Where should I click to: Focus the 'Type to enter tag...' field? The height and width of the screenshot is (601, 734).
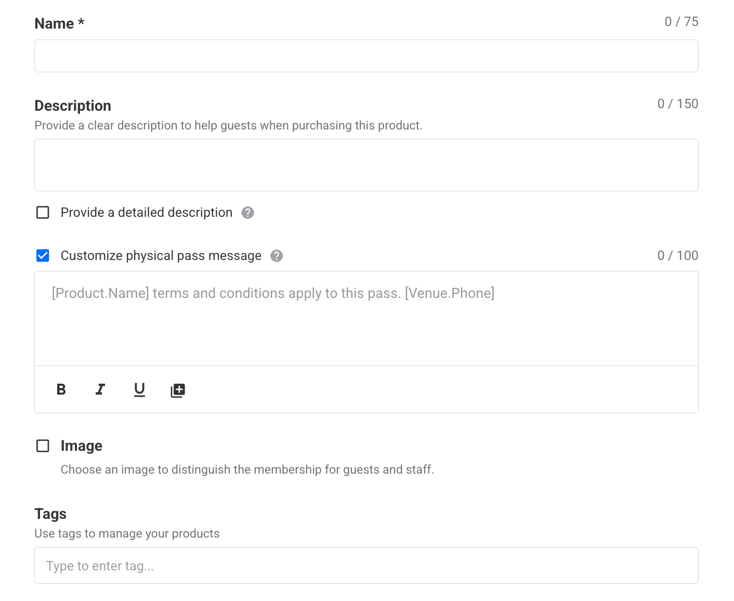[x=366, y=566]
